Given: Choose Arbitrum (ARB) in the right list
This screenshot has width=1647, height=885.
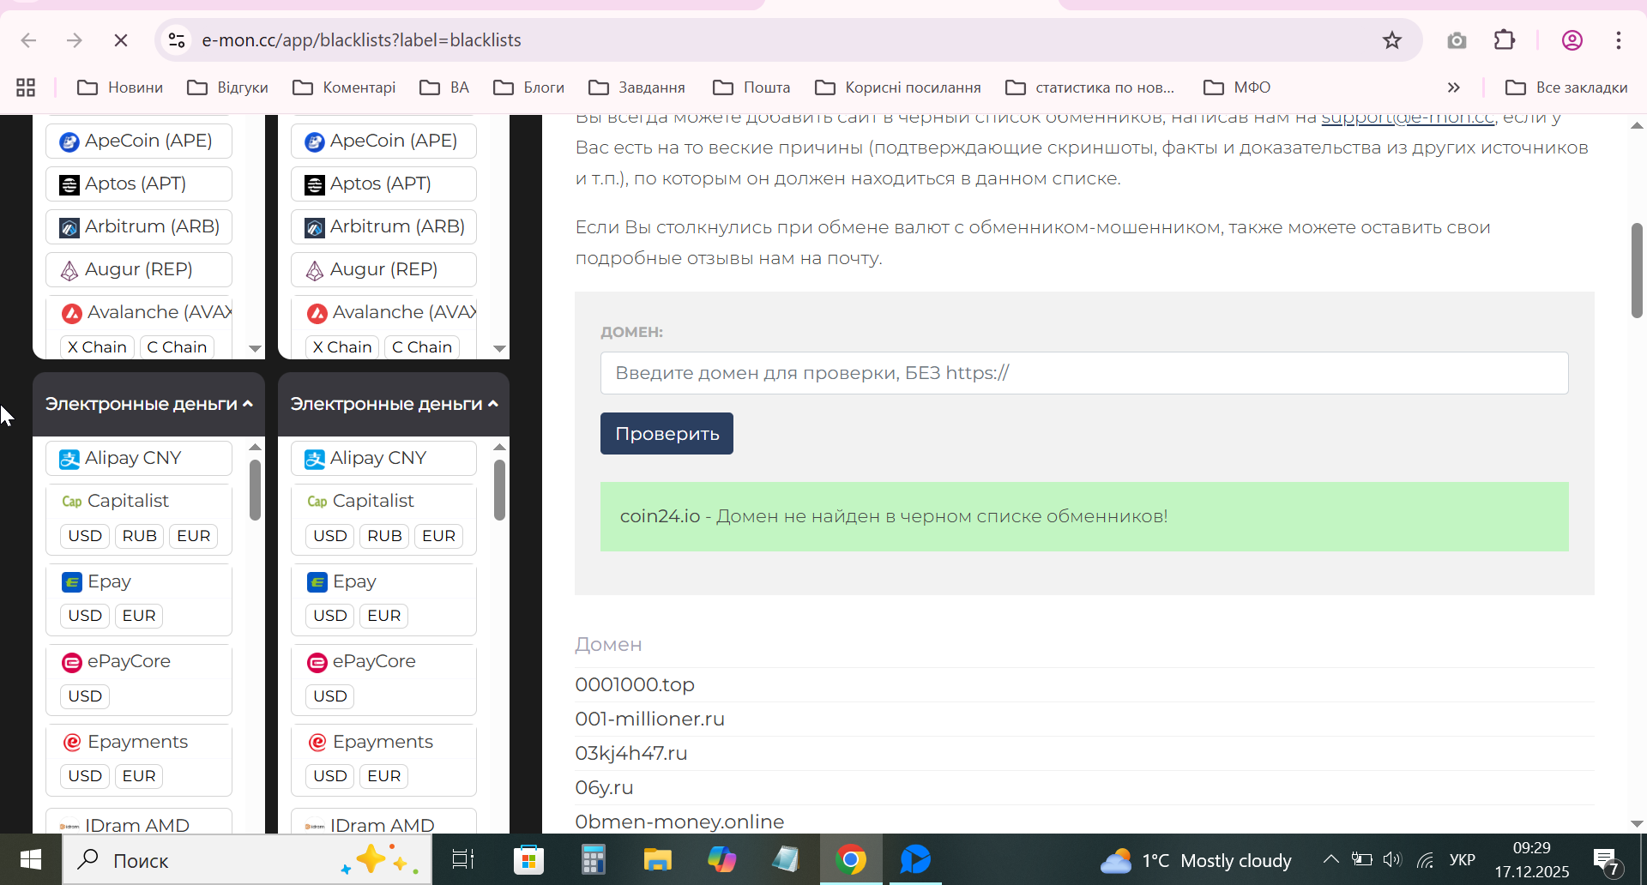Looking at the screenshot, I should (x=383, y=226).
